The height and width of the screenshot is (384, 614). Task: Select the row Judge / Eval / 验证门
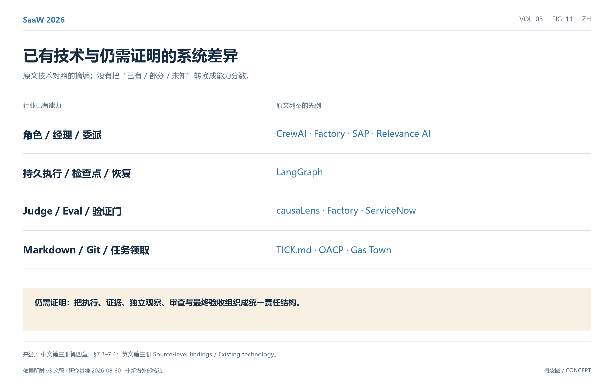pos(307,211)
